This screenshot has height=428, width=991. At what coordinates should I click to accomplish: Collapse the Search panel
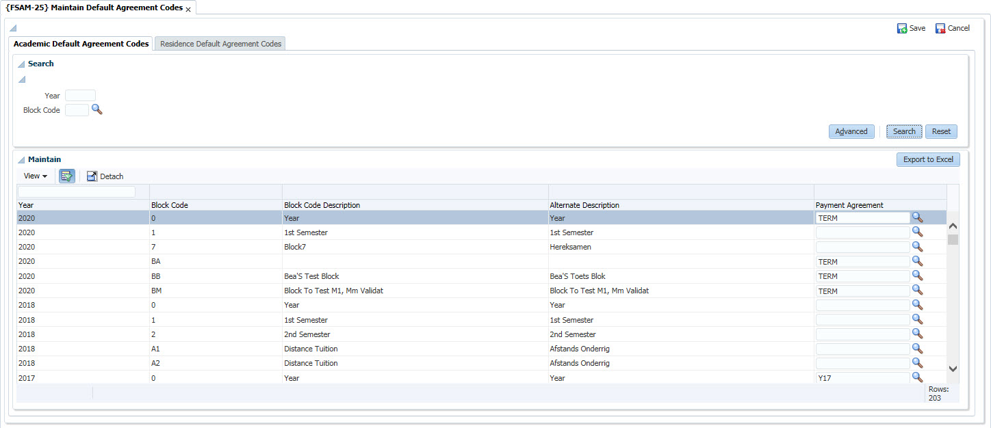pyautogui.click(x=21, y=64)
